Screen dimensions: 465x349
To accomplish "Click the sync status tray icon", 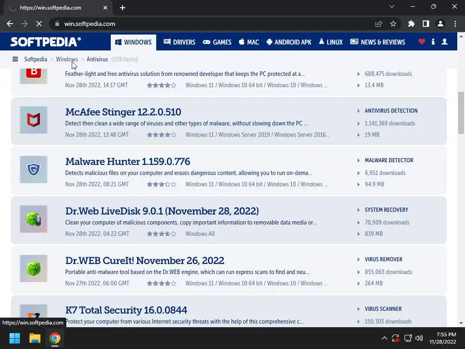I will click(x=396, y=338).
